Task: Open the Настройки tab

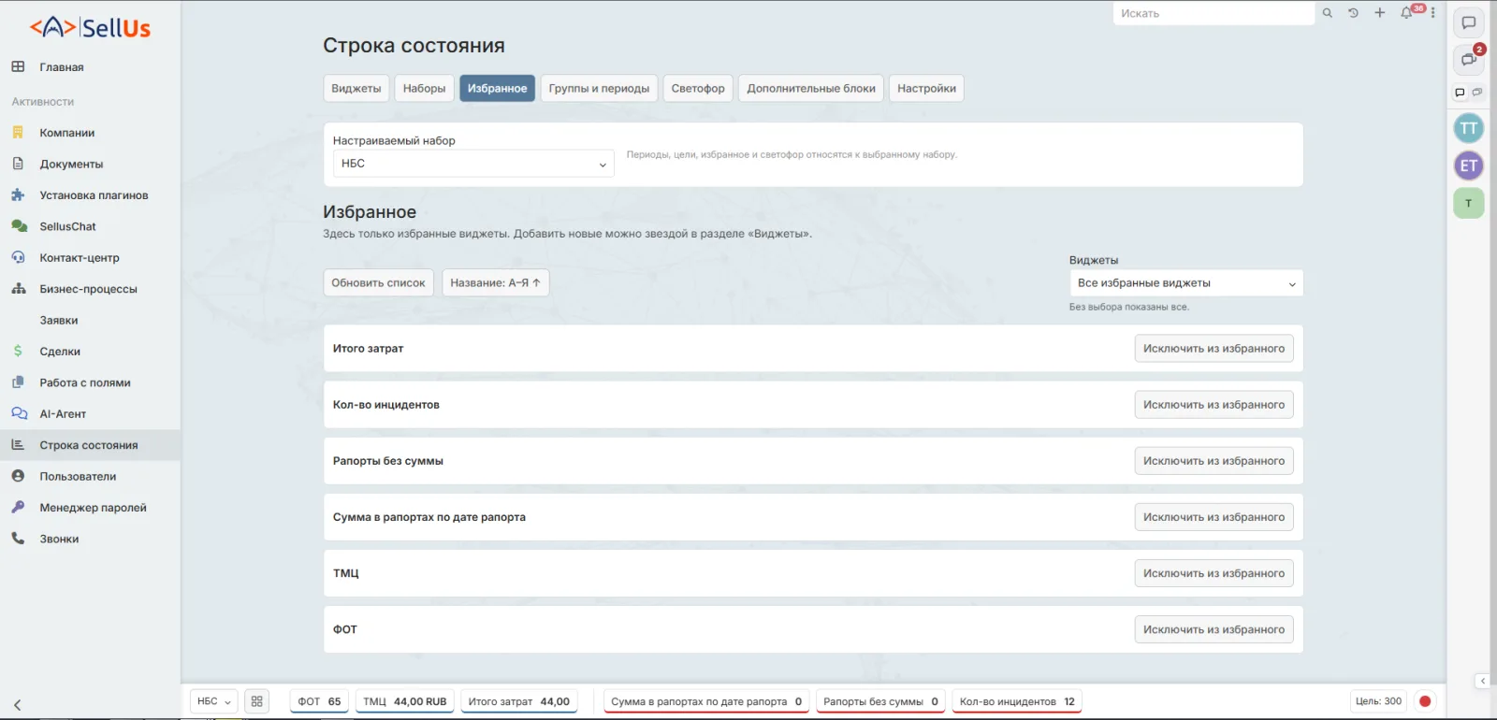Action: coord(926,89)
